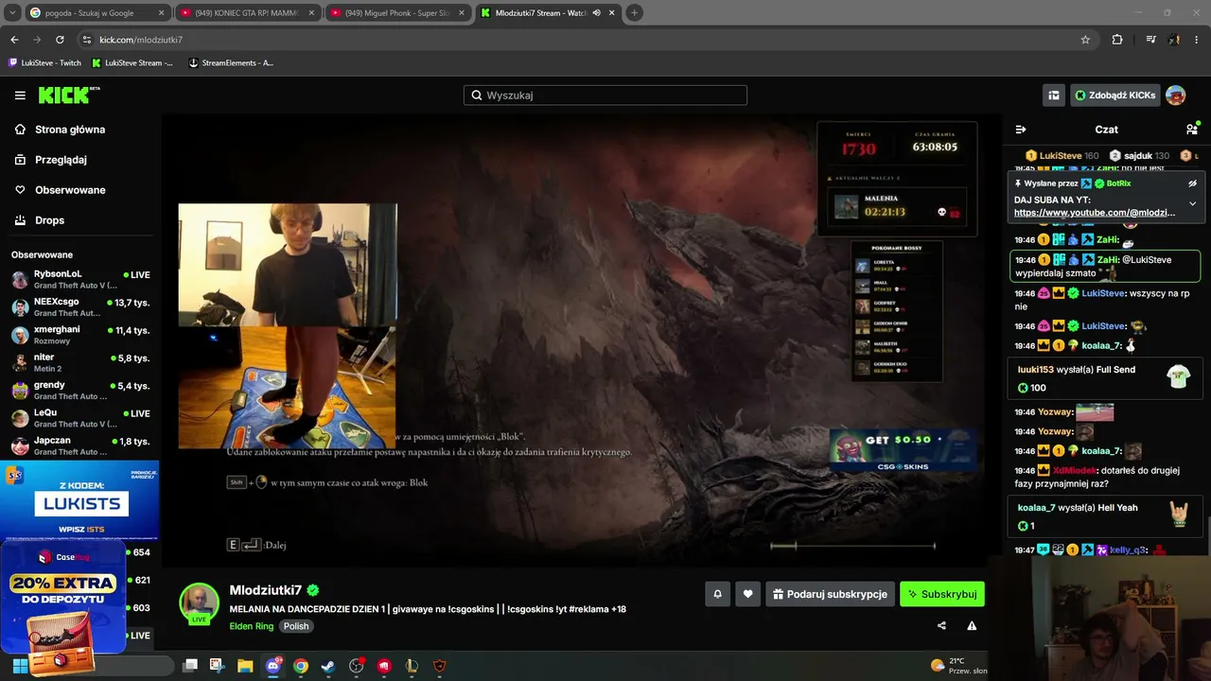Screen dimensions: 1211x681
Task: Open RybsonLoL followed channel
Action: (80, 279)
